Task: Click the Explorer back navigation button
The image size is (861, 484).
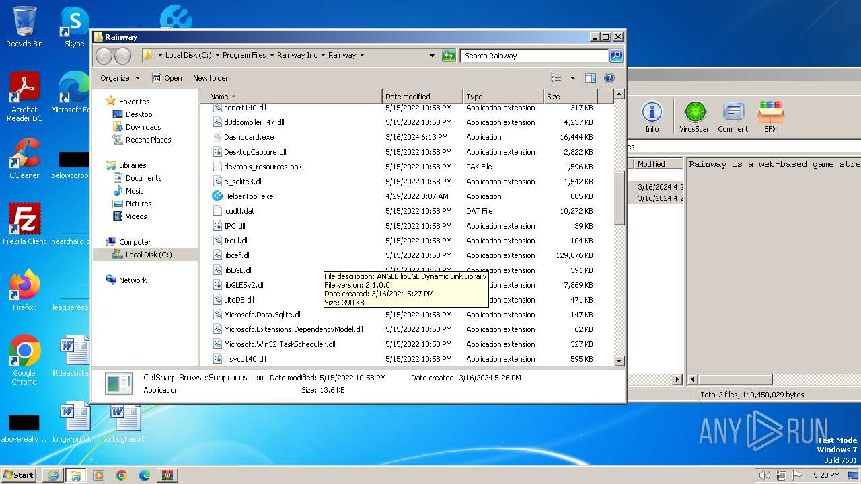Action: coord(104,56)
